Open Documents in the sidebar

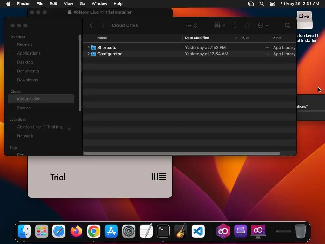coord(28,71)
